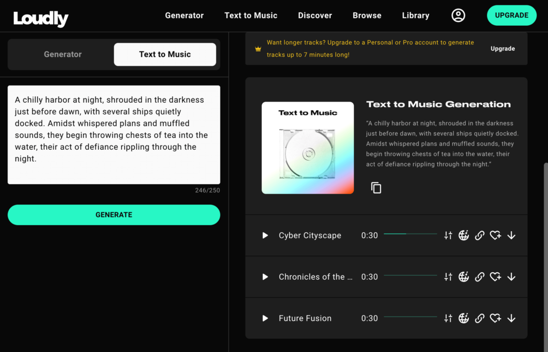
Task: Open the Discover page
Action: [x=315, y=15]
